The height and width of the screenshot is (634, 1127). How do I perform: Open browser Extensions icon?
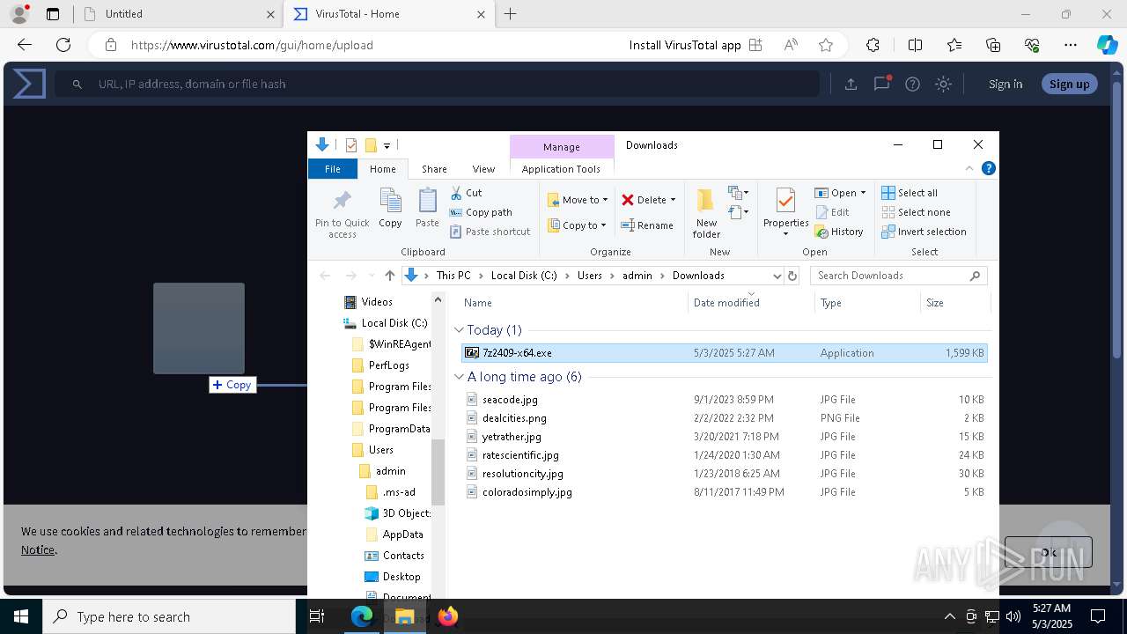click(x=873, y=45)
